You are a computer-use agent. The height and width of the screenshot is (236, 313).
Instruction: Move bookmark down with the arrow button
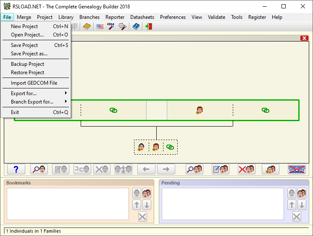(x=147, y=205)
